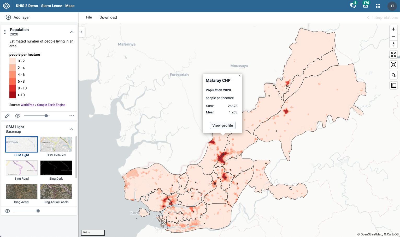Toggle basemap visibility eye icon
The image size is (400, 237).
pos(7,211)
